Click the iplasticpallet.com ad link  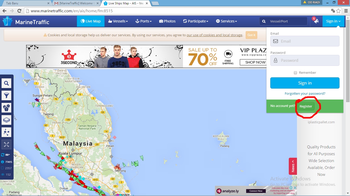tap(321, 122)
